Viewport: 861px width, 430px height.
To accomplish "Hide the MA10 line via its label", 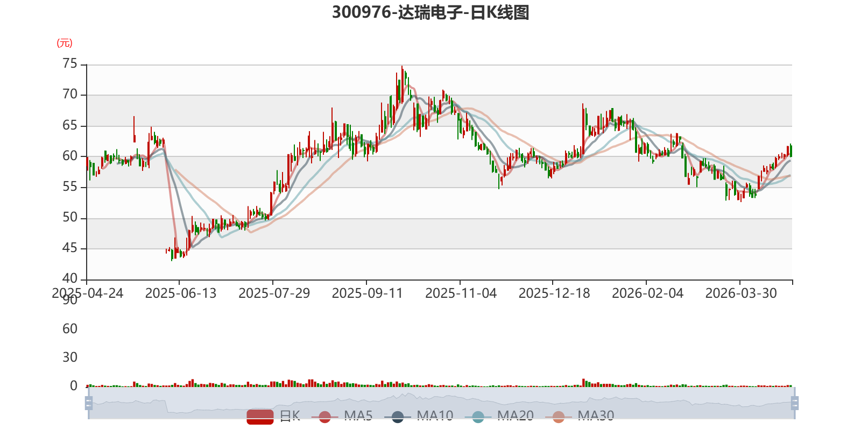I will pos(435,416).
